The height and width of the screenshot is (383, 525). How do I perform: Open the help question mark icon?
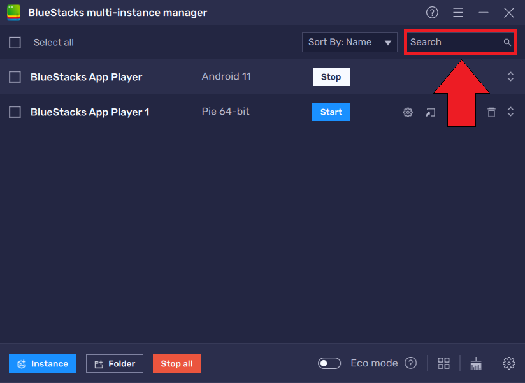432,12
